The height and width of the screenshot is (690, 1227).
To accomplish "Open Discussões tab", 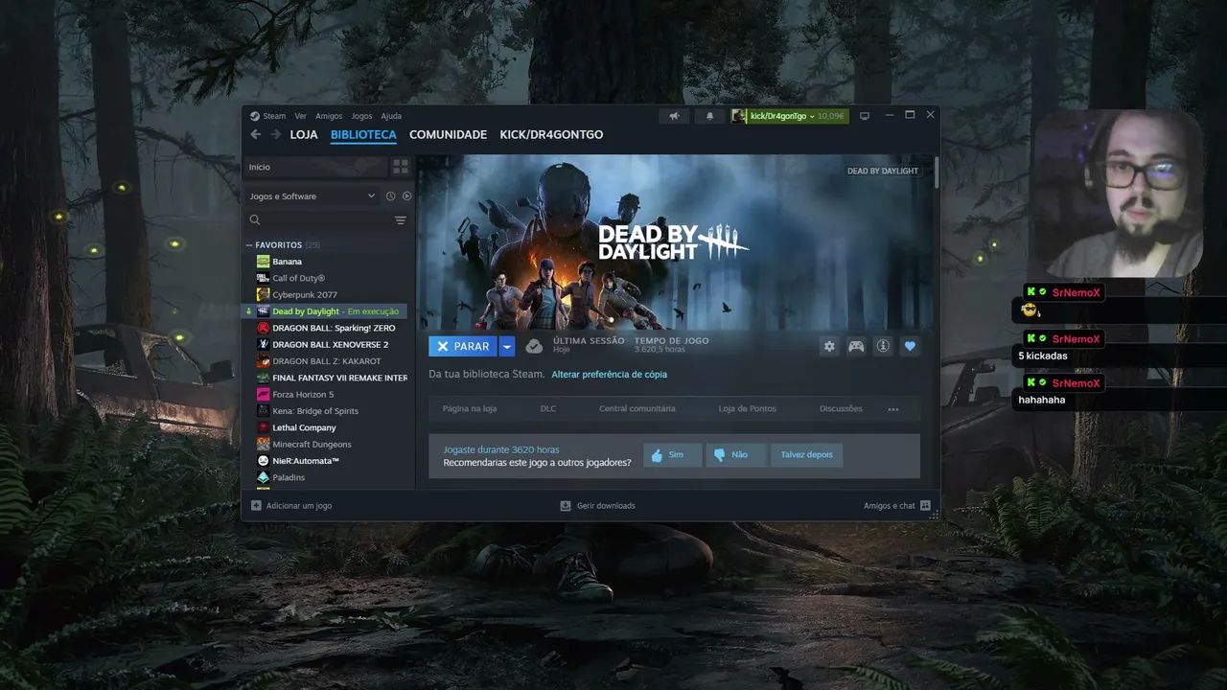I will pyautogui.click(x=841, y=409).
